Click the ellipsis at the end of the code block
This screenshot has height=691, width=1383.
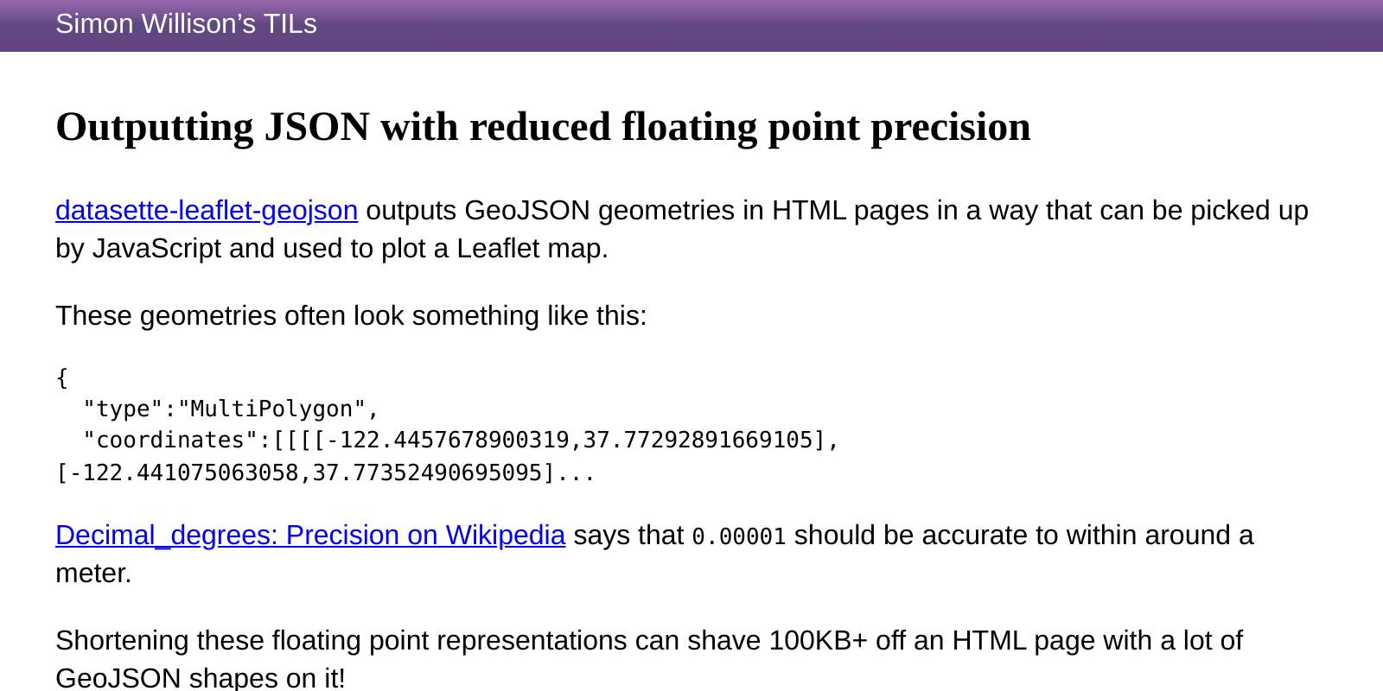point(577,472)
